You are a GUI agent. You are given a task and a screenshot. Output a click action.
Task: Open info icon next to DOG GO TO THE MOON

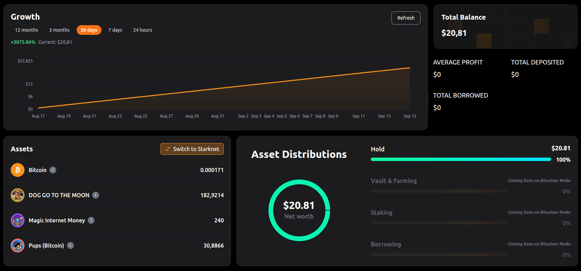click(96, 195)
